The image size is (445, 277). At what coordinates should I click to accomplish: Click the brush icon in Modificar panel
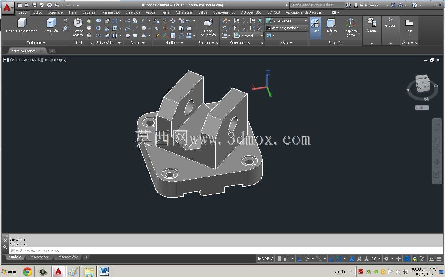click(x=157, y=36)
